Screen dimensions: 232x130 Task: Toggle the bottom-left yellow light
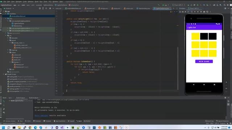tap(195, 53)
